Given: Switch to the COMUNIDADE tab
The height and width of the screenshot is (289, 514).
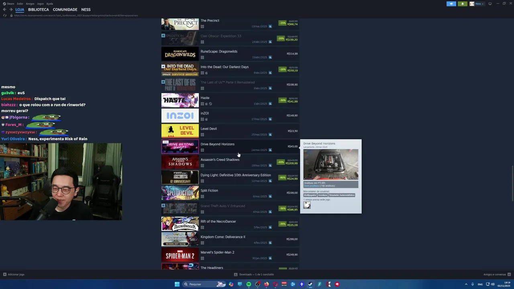Looking at the screenshot, I should click(65, 10).
